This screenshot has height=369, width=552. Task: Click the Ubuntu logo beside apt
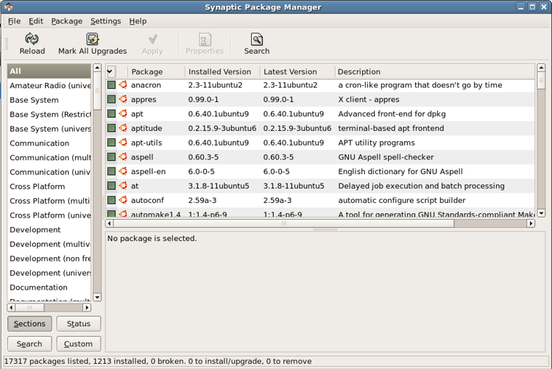tap(123, 113)
